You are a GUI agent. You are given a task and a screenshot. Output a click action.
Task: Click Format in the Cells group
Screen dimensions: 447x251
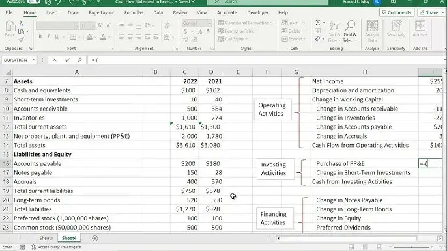point(294,39)
